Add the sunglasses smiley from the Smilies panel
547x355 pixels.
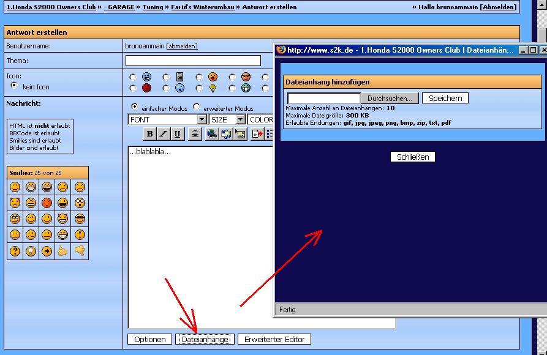80,219
